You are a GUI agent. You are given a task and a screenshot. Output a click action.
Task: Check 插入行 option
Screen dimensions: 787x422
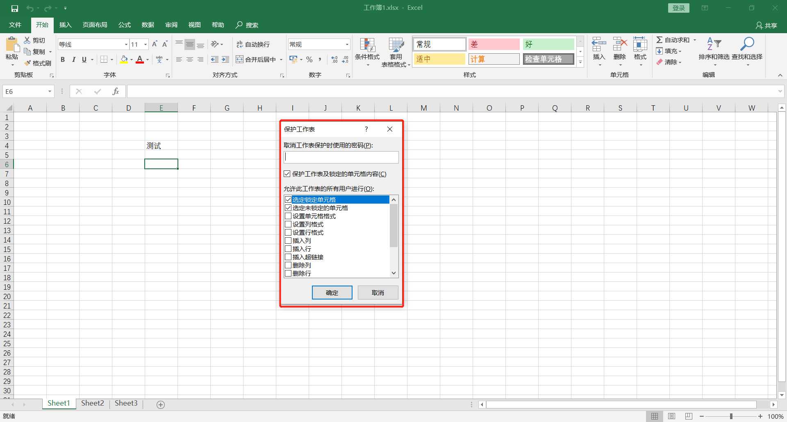288,249
